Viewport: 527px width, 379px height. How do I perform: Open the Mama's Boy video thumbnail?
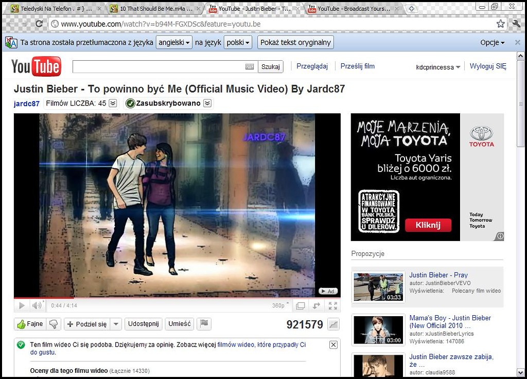(x=378, y=330)
